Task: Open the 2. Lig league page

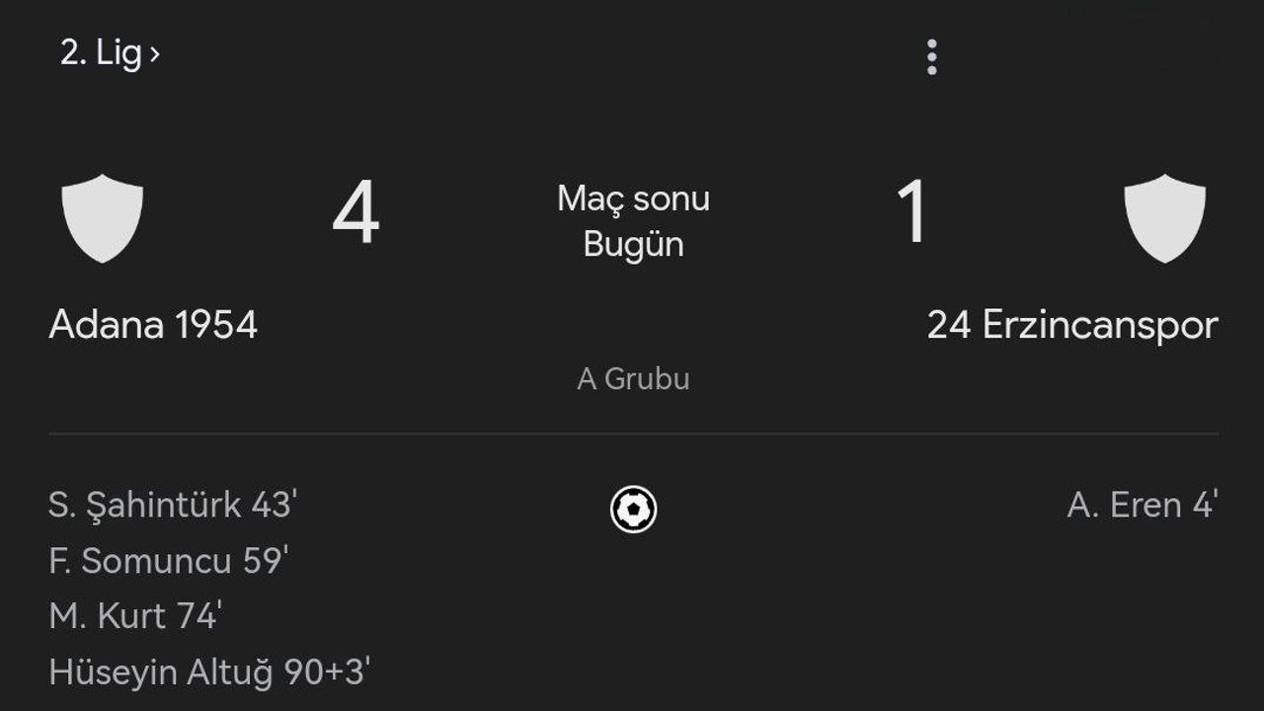Action: point(100,53)
